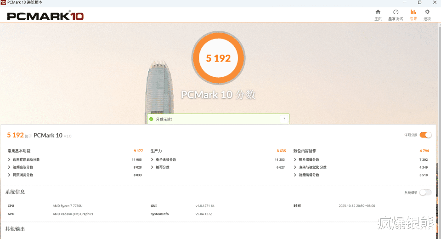Expand the 网页浏览分数 row

21,175
